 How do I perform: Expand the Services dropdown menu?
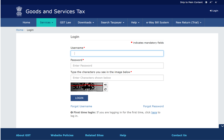[46, 23]
